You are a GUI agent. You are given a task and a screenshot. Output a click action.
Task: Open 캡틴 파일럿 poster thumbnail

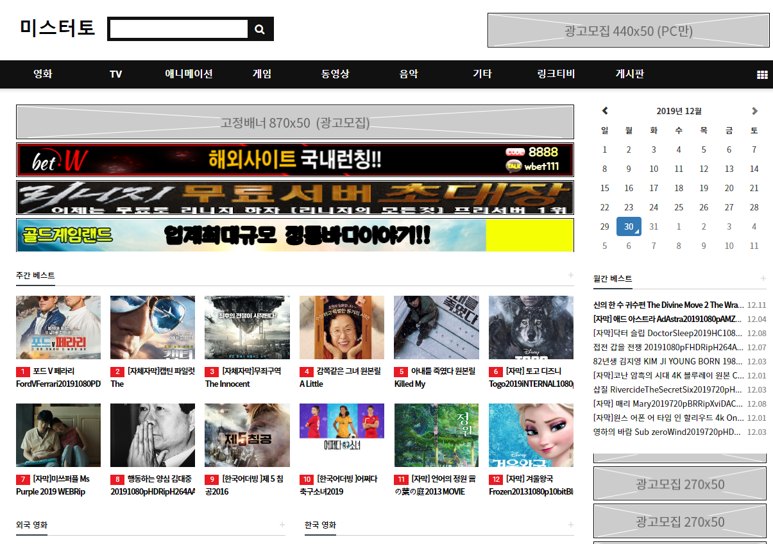pyautogui.click(x=153, y=327)
